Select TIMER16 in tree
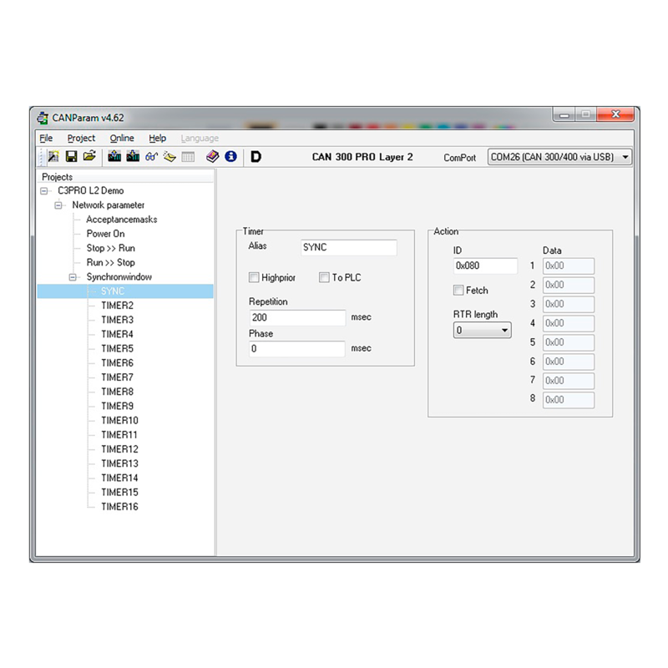668x668 pixels. 119,507
